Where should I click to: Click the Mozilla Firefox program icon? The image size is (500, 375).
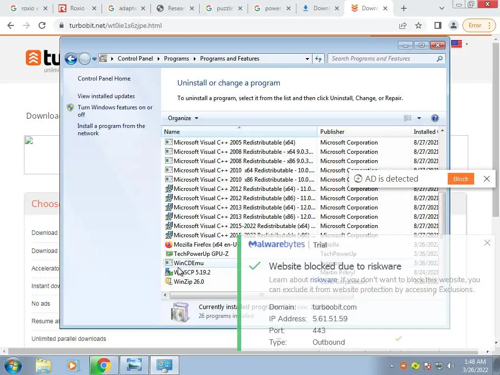[x=168, y=244]
